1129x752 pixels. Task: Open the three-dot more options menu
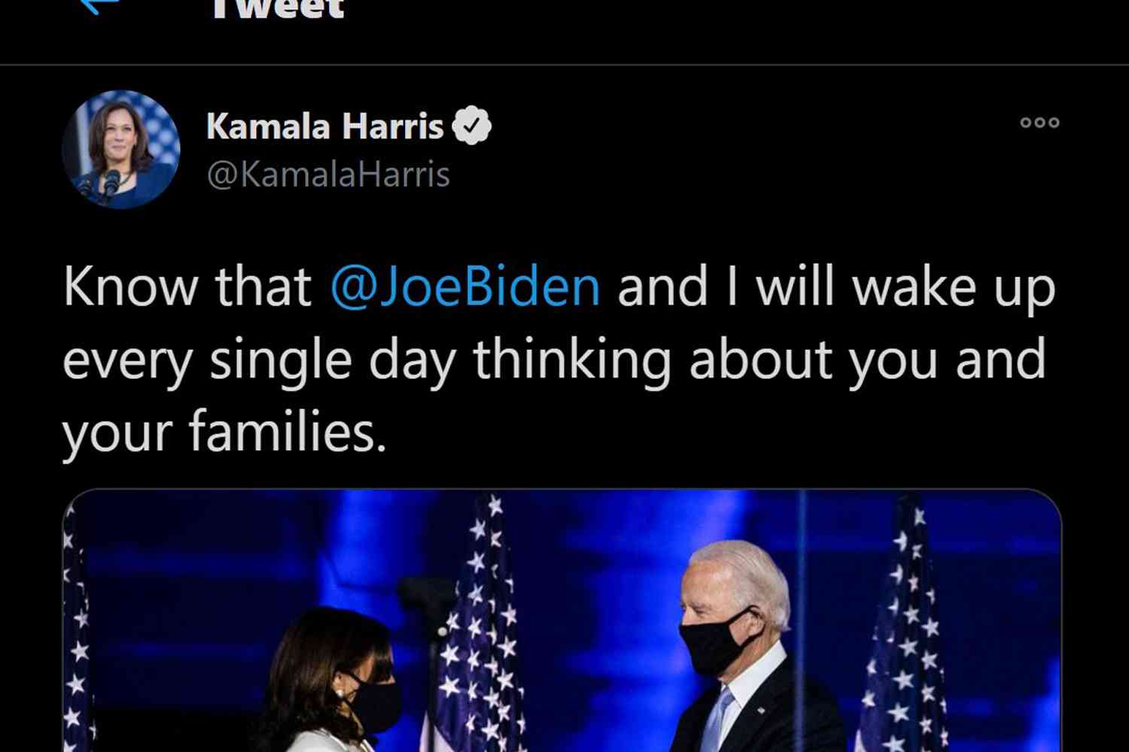pos(1039,123)
